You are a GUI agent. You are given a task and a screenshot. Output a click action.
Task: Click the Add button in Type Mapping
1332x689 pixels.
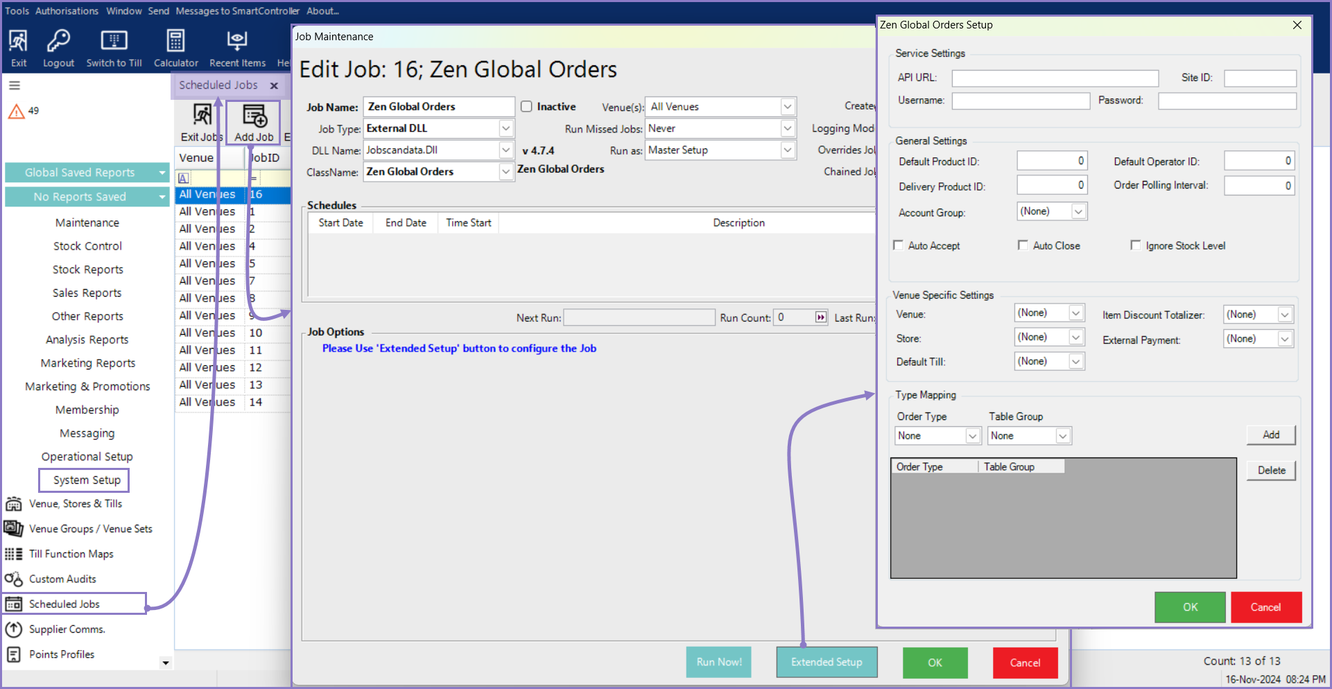1271,435
